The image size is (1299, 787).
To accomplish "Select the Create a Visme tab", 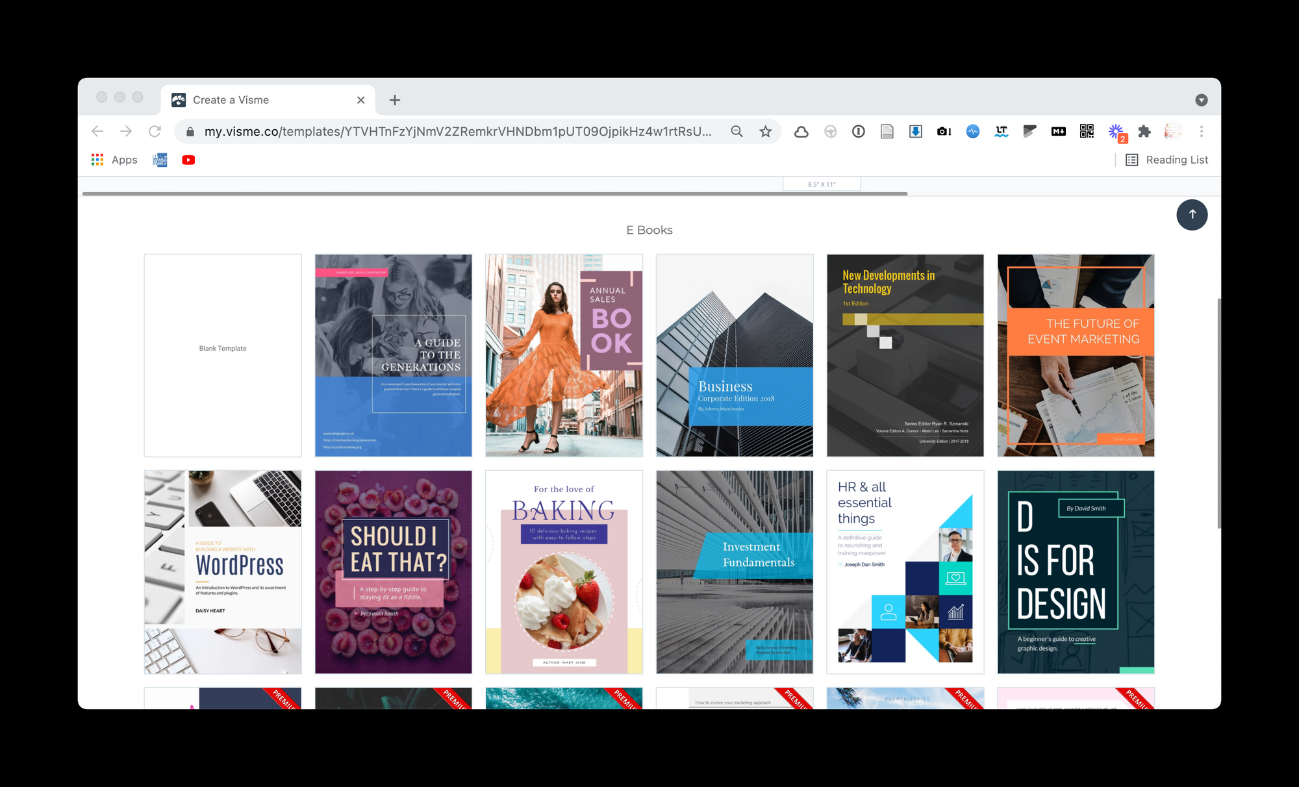I will [268, 100].
